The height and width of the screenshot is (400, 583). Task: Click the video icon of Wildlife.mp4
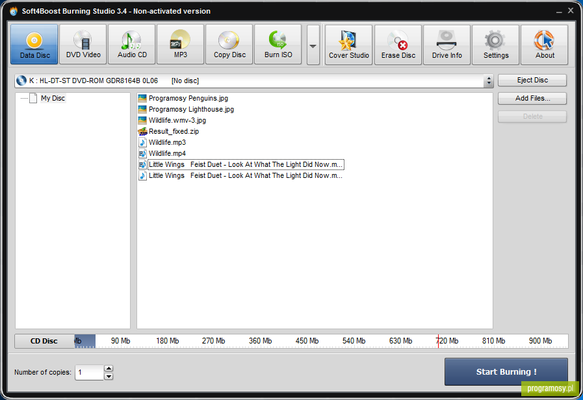click(142, 153)
